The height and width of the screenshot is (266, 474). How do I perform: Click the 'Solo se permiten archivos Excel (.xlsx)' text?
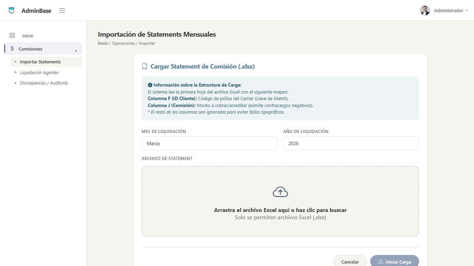[280, 218]
